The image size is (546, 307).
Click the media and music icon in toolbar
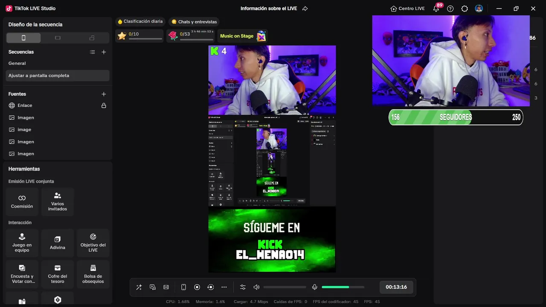(x=153, y=287)
